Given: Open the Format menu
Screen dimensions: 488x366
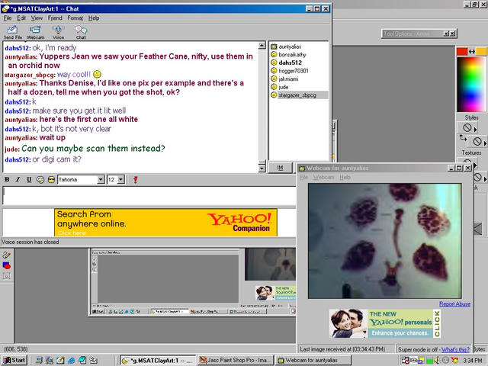Looking at the screenshot, I should pyautogui.click(x=75, y=18).
